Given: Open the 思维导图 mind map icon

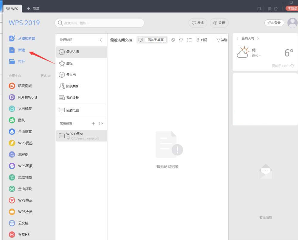Looking at the screenshot, I should point(12,177).
